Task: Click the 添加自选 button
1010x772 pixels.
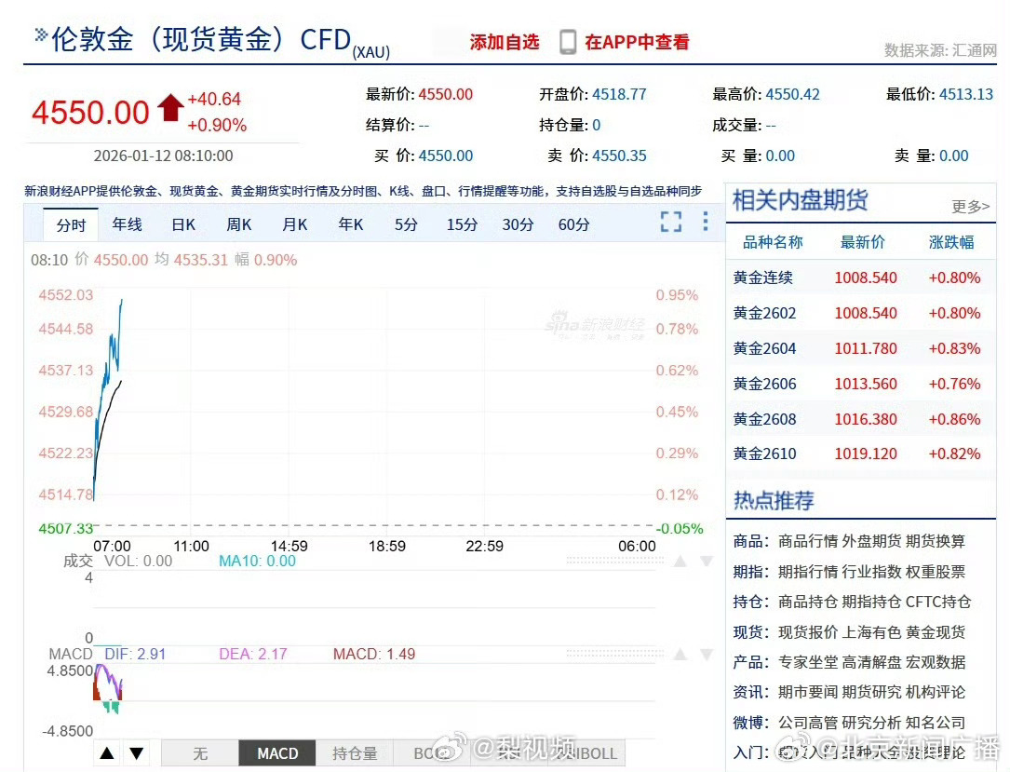Action: tap(505, 41)
